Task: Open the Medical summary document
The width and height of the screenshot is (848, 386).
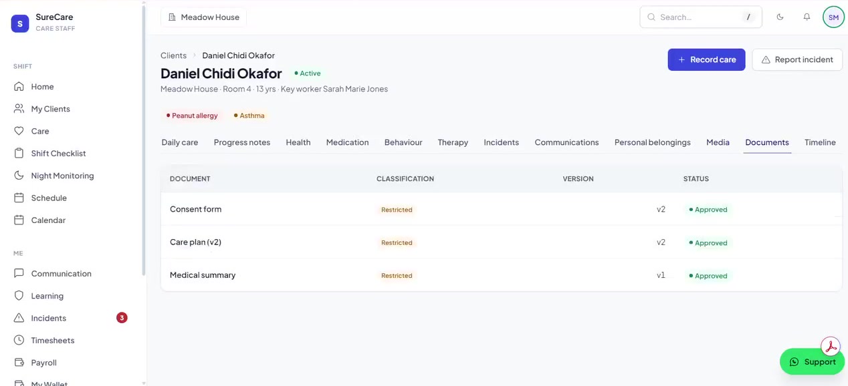Action: [203, 275]
